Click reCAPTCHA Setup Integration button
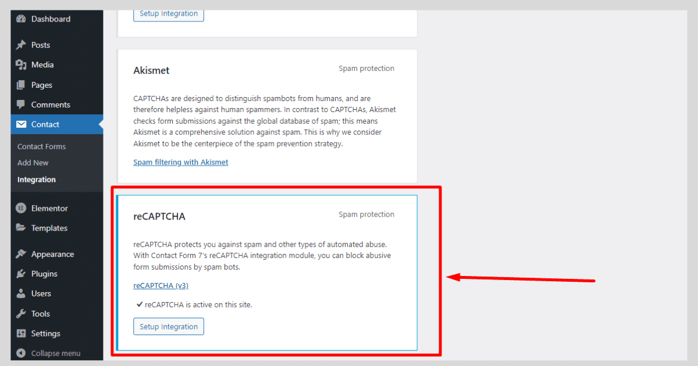 (x=169, y=326)
